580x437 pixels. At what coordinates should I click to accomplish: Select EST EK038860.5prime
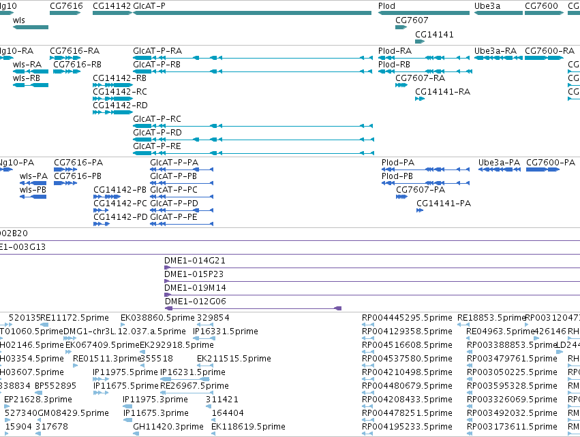coord(123,325)
